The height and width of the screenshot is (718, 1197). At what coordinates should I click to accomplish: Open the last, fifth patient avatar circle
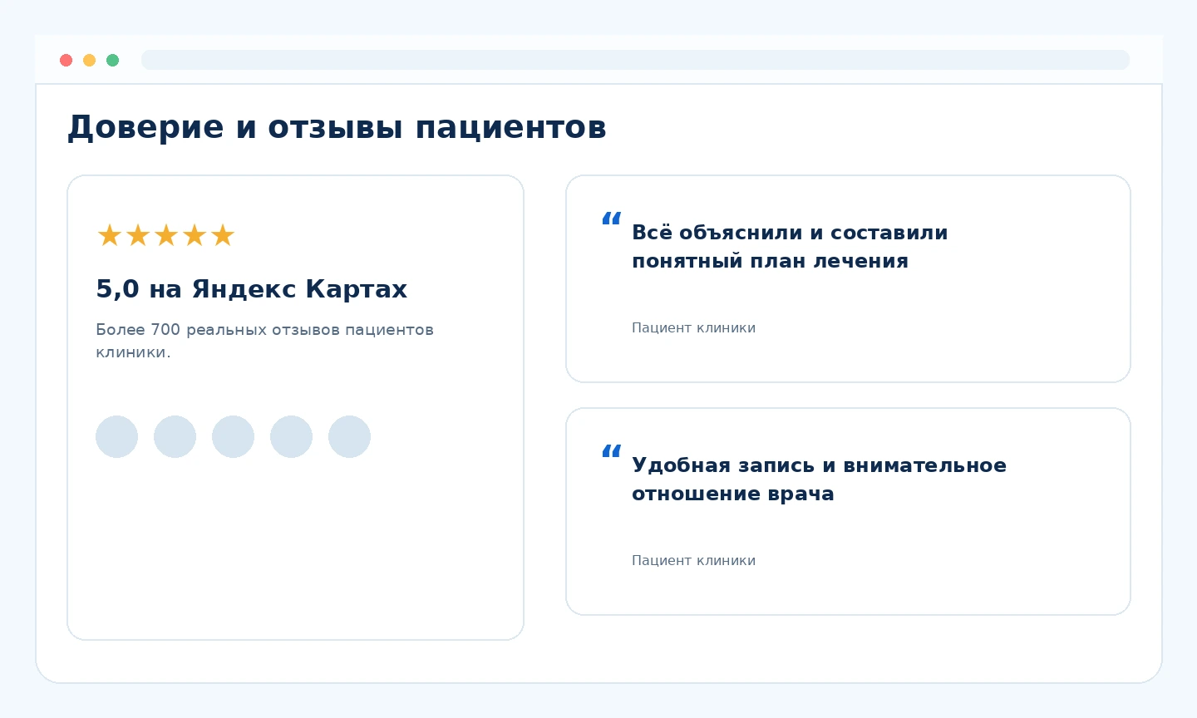click(x=349, y=436)
